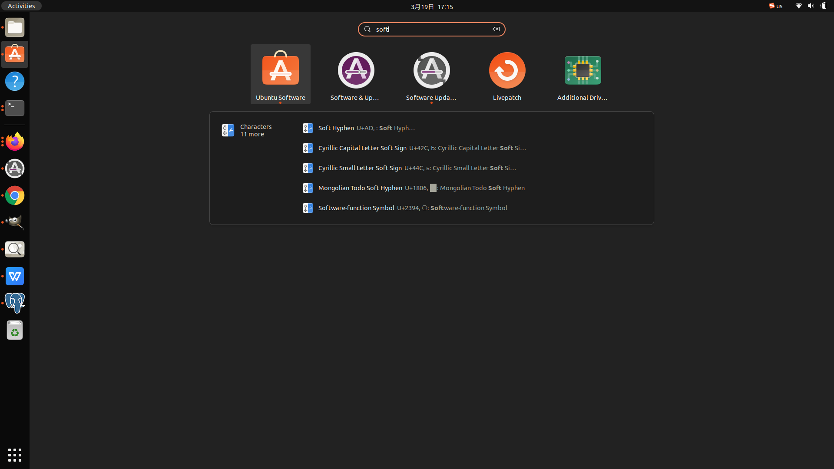Open the input source us menu
The image size is (834, 469).
click(x=776, y=6)
